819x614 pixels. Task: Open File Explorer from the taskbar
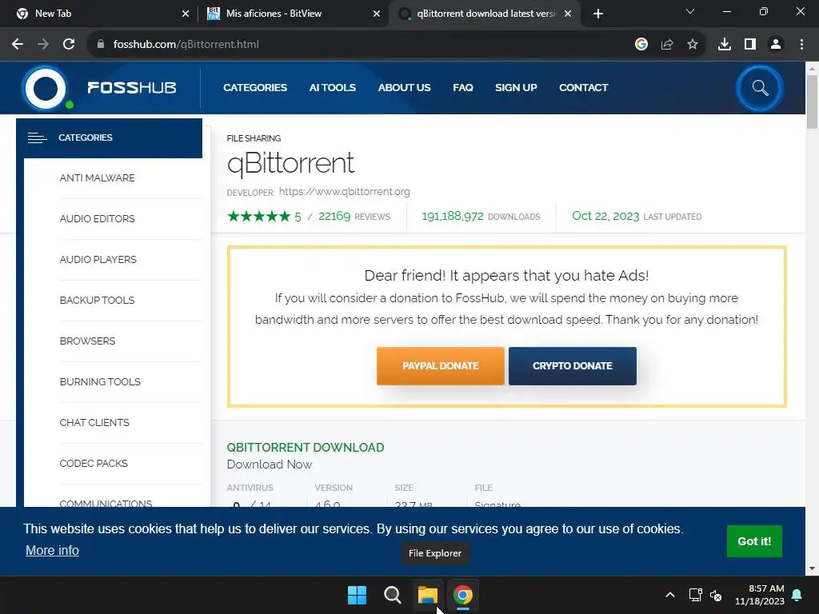(428, 595)
